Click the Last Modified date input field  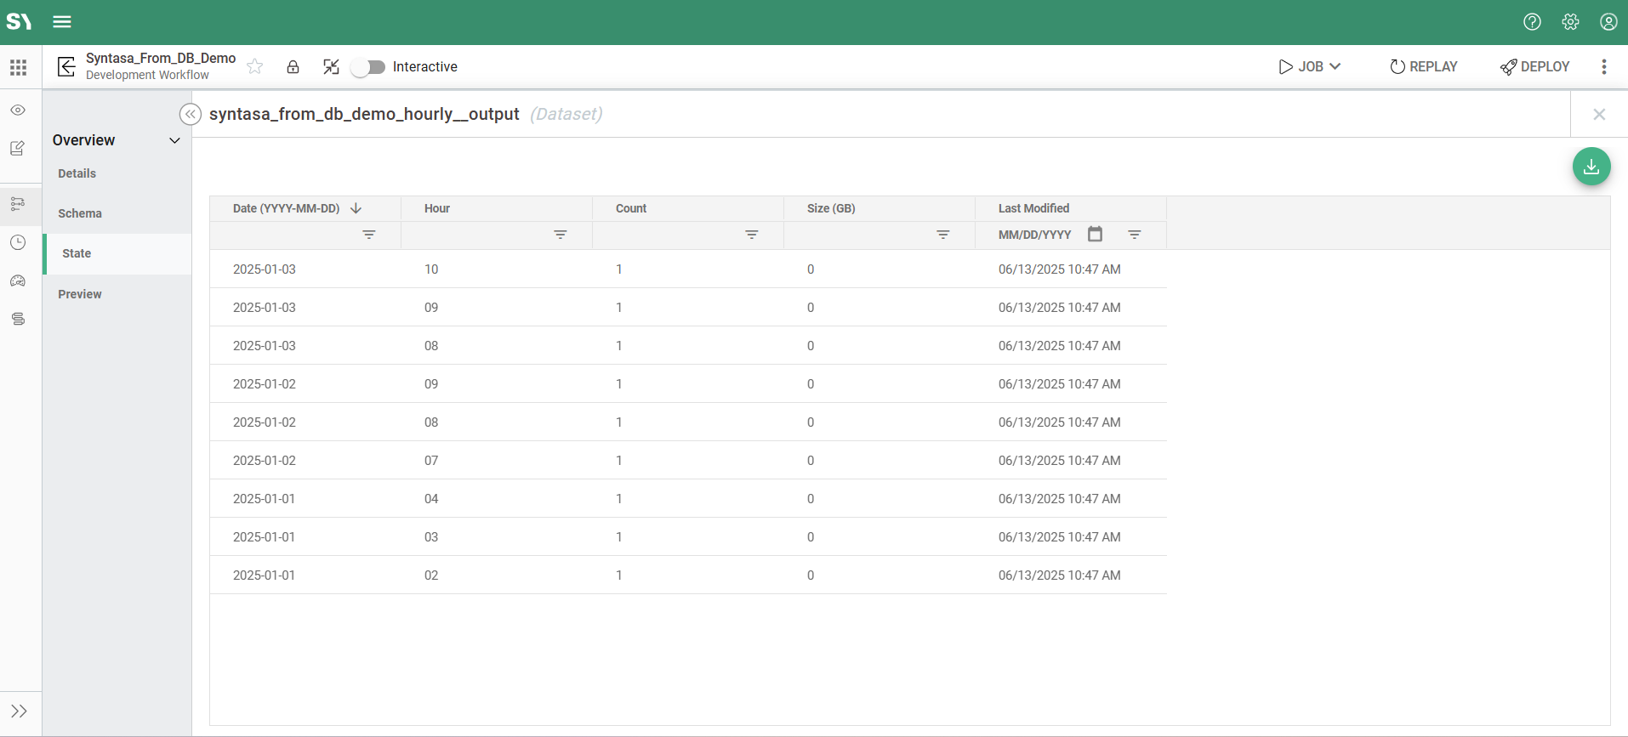click(1035, 235)
